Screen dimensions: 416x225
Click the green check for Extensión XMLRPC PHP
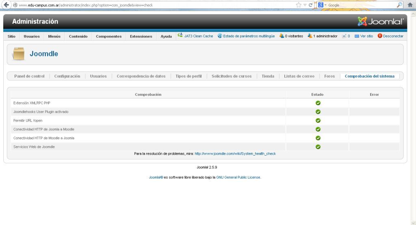coord(318,103)
